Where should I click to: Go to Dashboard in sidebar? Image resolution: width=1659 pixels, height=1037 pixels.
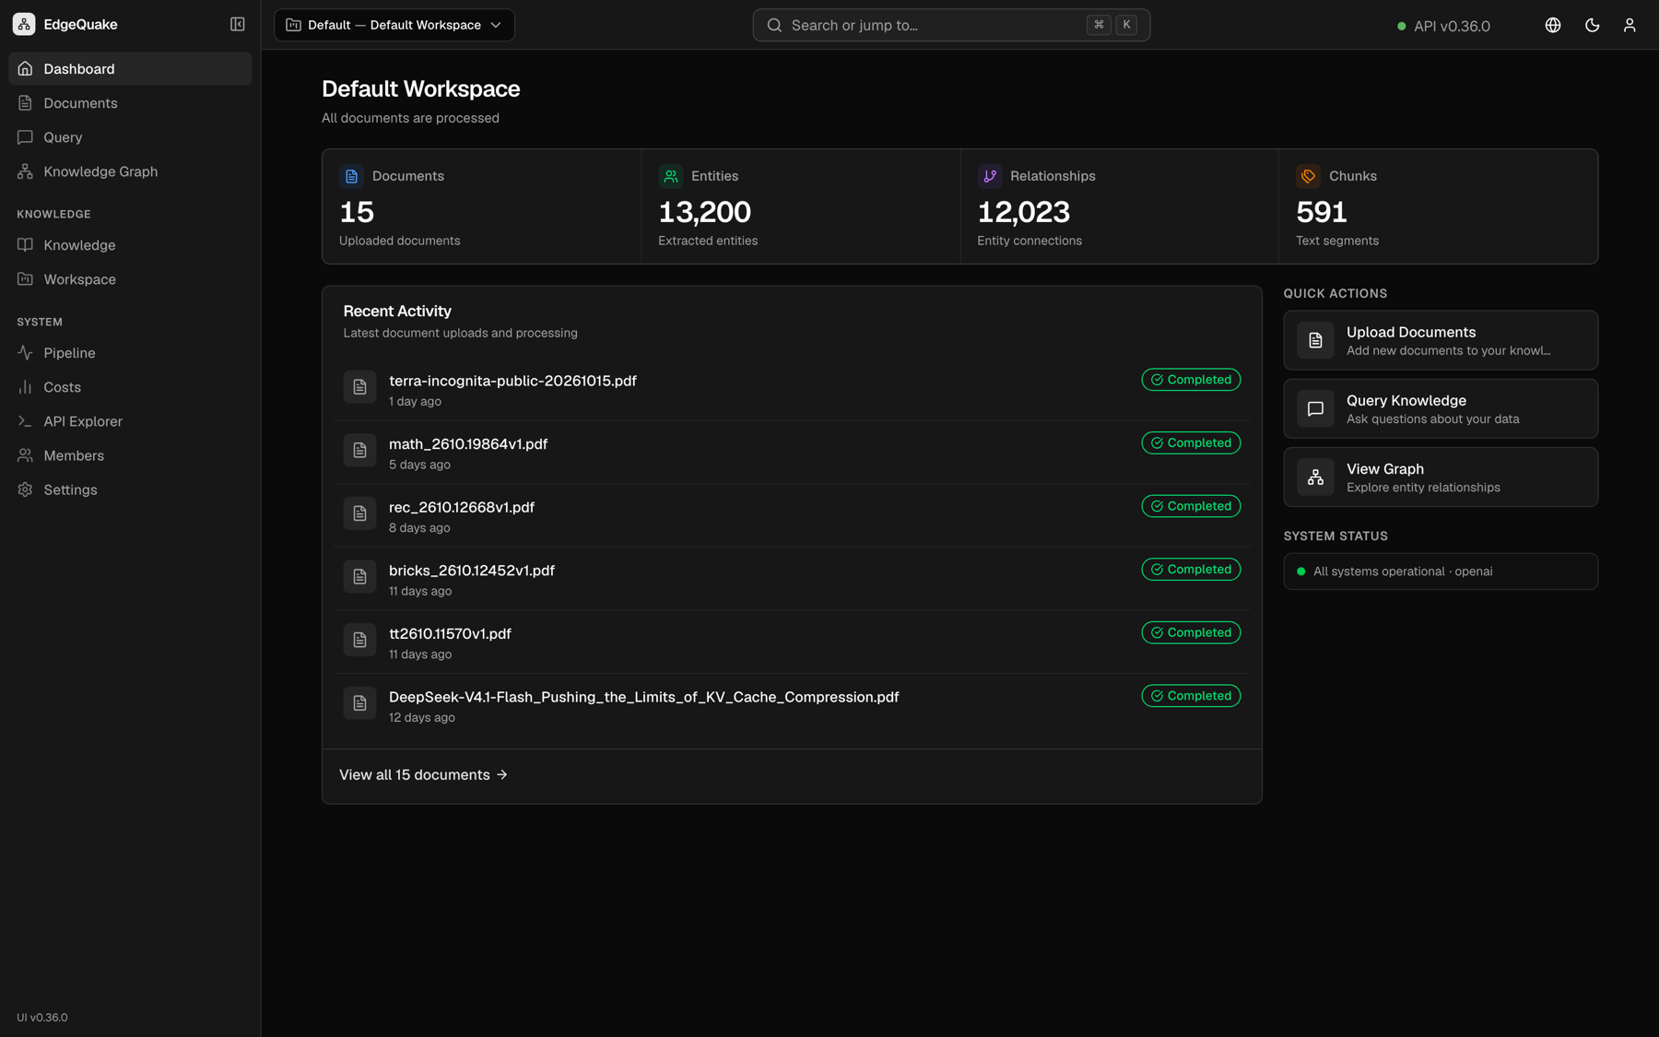130,69
